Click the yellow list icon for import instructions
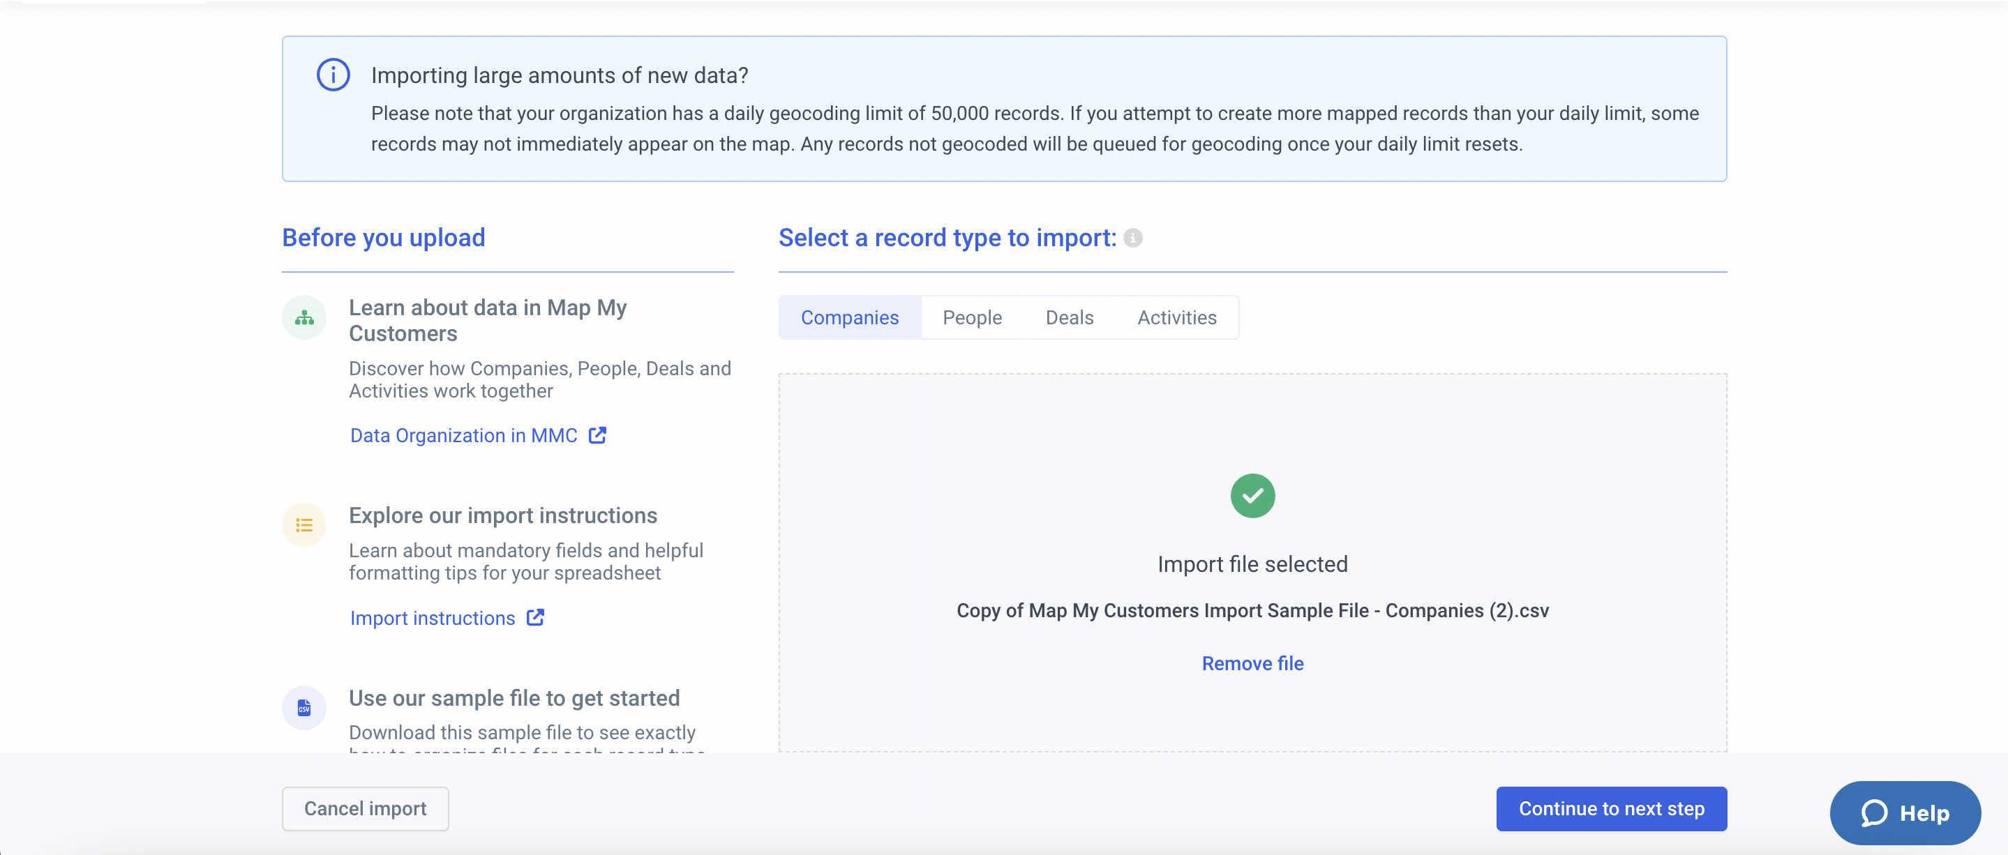Image resolution: width=2008 pixels, height=855 pixels. pos(304,525)
